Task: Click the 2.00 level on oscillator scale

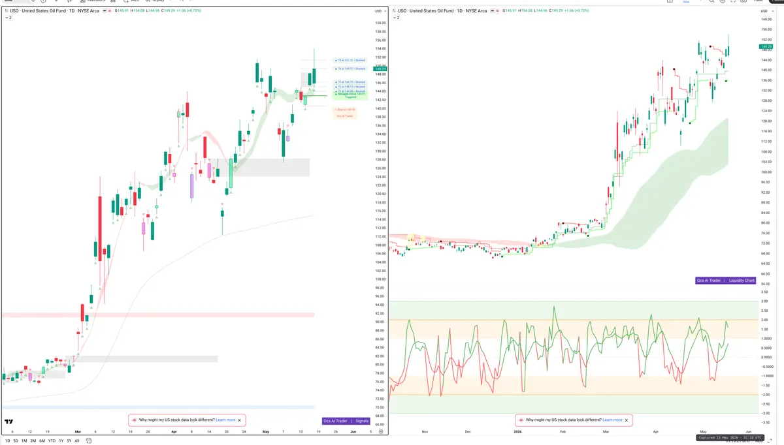Action: pyautogui.click(x=764, y=320)
